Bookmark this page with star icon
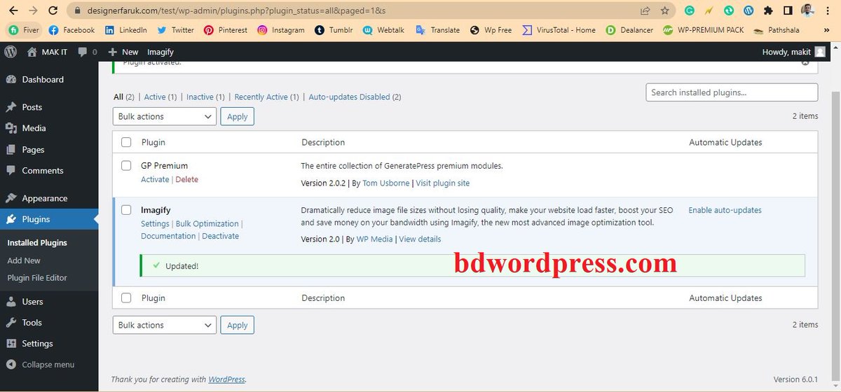The width and height of the screenshot is (841, 392). pyautogui.click(x=664, y=10)
